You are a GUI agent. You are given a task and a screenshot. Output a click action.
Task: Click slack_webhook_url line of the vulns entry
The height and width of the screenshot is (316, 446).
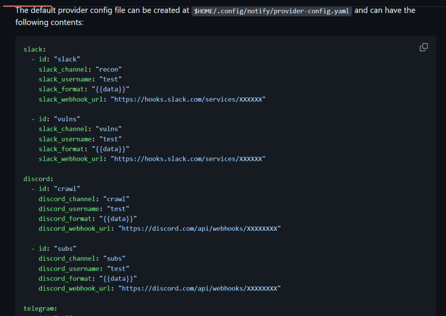(152, 159)
